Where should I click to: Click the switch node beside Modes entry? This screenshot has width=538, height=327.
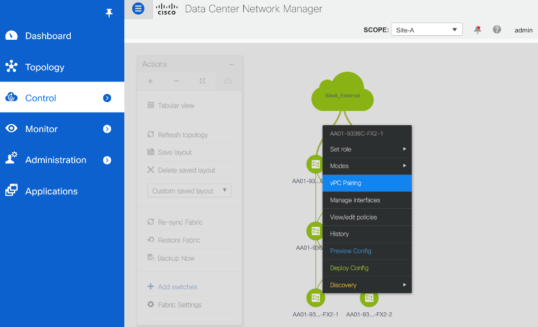coord(315,164)
